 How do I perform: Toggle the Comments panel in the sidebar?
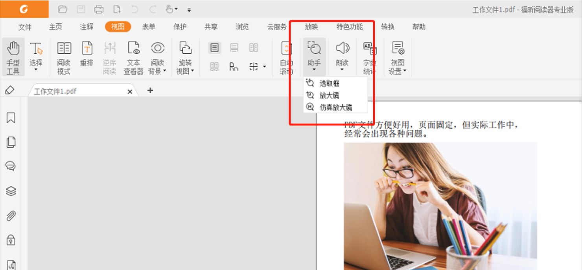[11, 166]
